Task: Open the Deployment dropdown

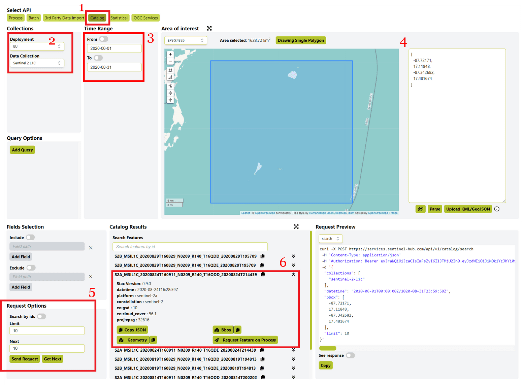Action: click(x=37, y=46)
